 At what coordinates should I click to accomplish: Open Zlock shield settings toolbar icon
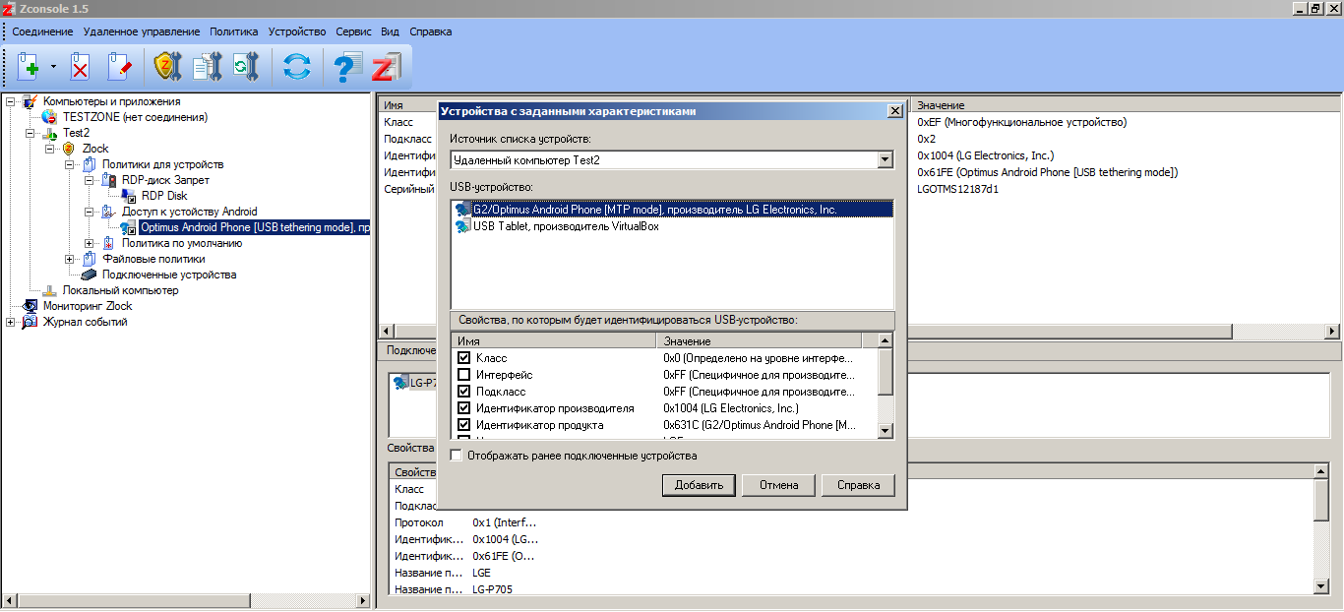[x=167, y=67]
